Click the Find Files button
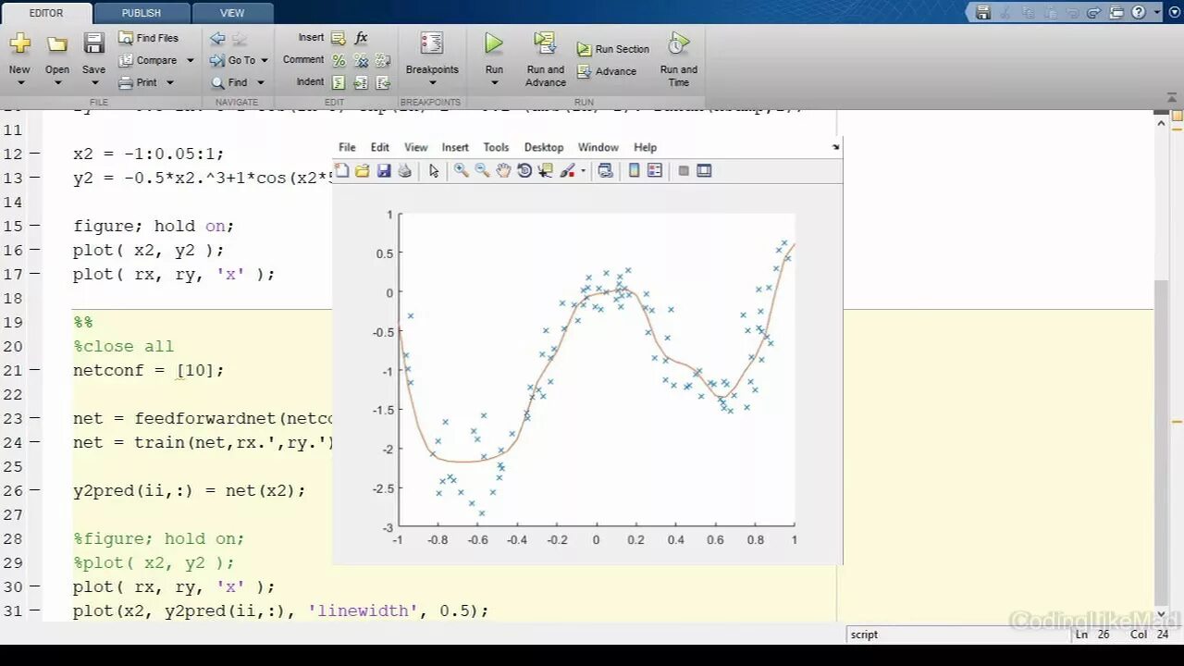Image resolution: width=1184 pixels, height=666 pixels. pyautogui.click(x=148, y=38)
